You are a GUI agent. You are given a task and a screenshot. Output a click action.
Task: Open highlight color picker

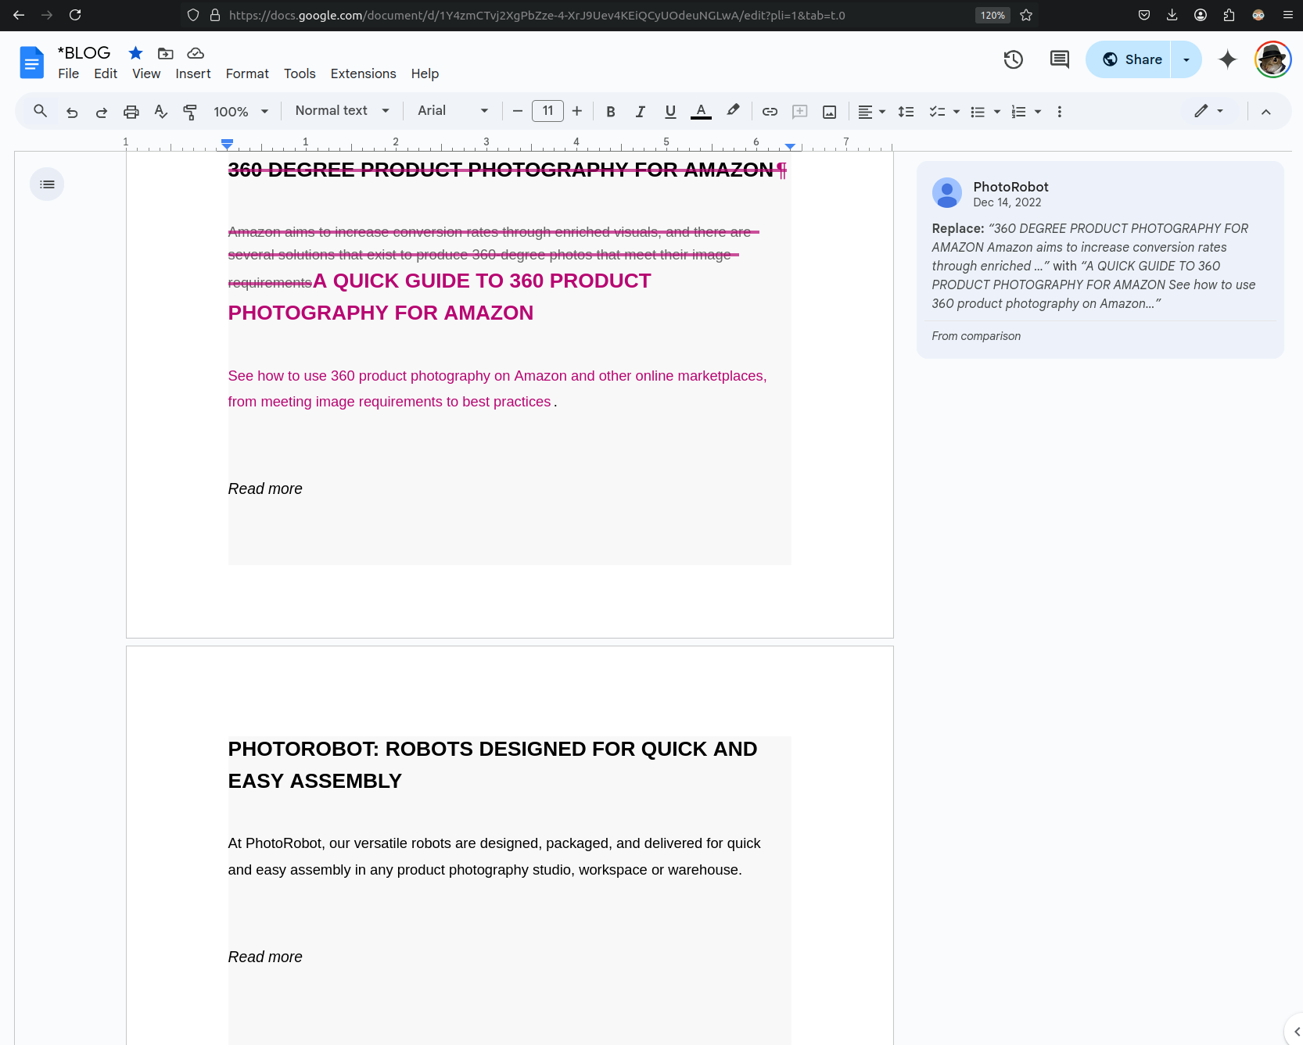click(x=733, y=111)
